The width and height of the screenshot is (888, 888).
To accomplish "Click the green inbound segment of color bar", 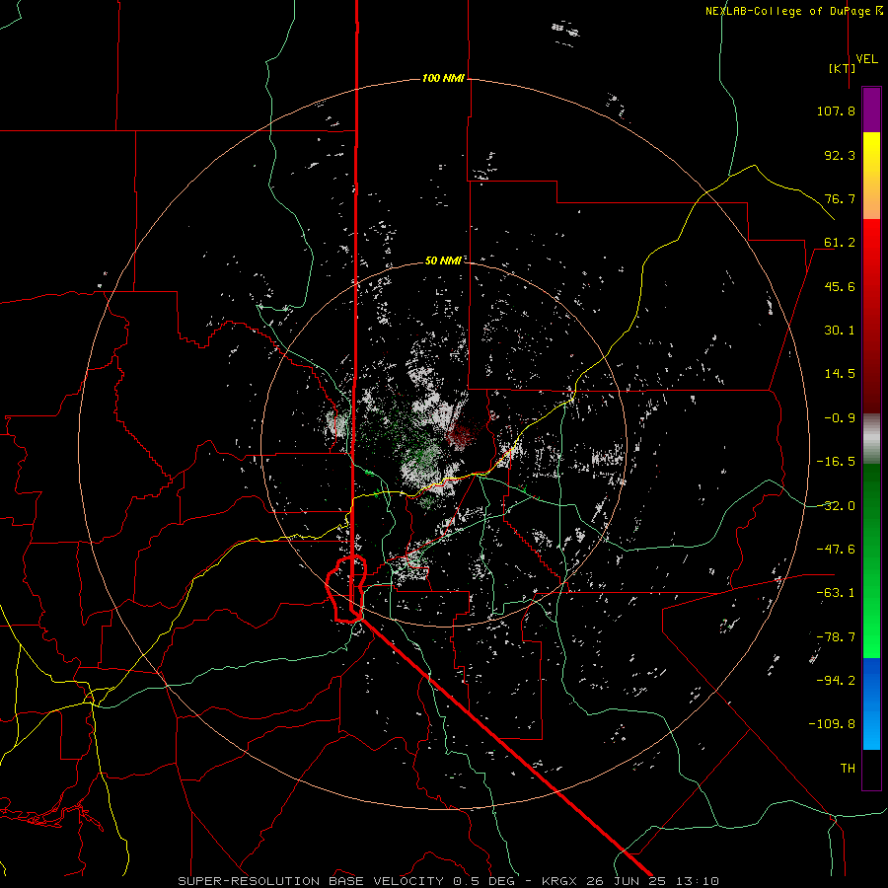I will (871, 560).
